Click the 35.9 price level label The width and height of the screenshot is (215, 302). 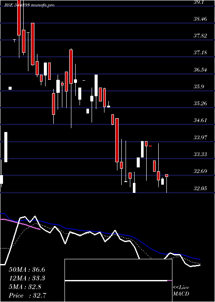(x=199, y=86)
